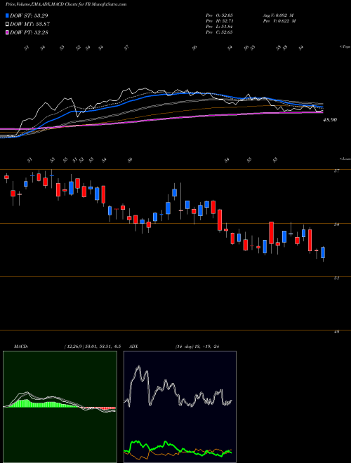Screen dimensions: 351x463
Task: Click the 'Pre H: 52.71' high value
Action: [219, 21]
